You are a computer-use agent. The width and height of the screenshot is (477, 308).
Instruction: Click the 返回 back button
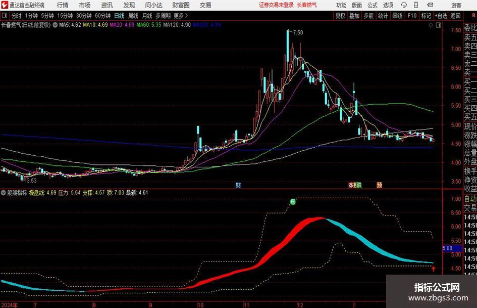(x=455, y=16)
